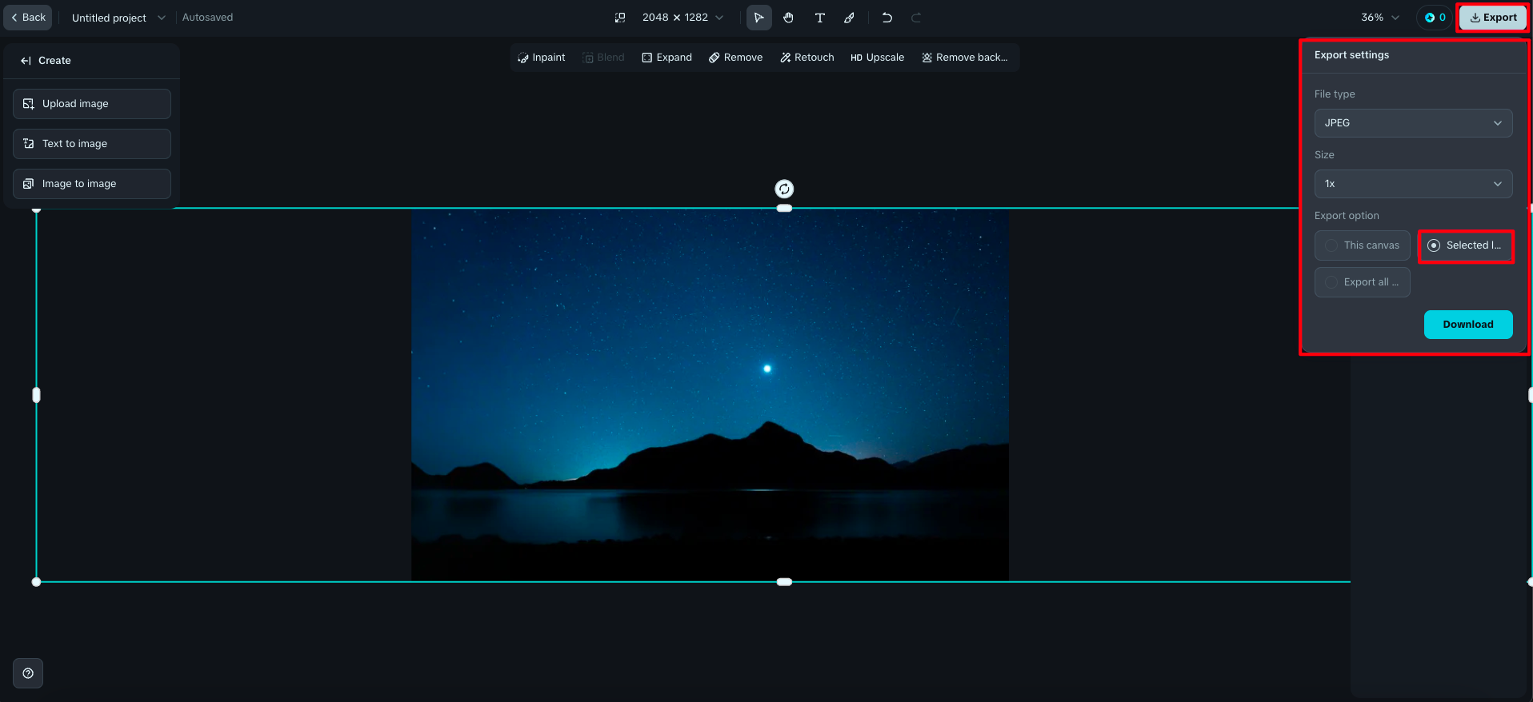
Task: Select the brush/pen drawing tool
Action: point(849,18)
